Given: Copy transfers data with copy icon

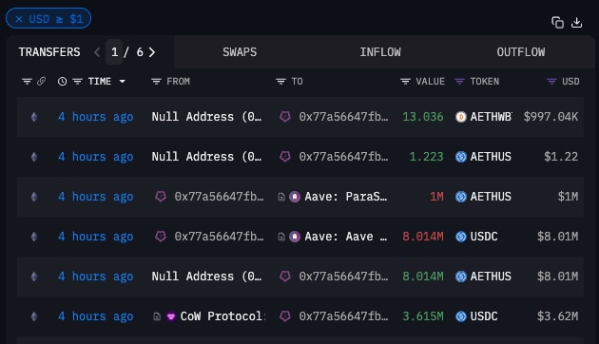Looking at the screenshot, I should [557, 23].
